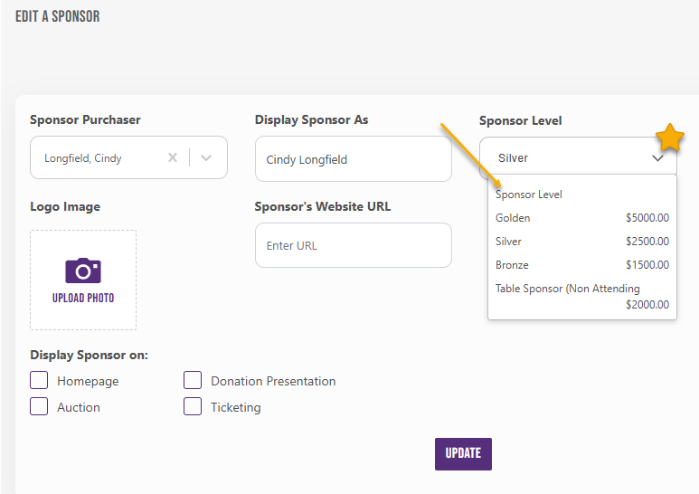Click the gold star icon
Viewport: 699px width, 494px height.
[x=670, y=138]
